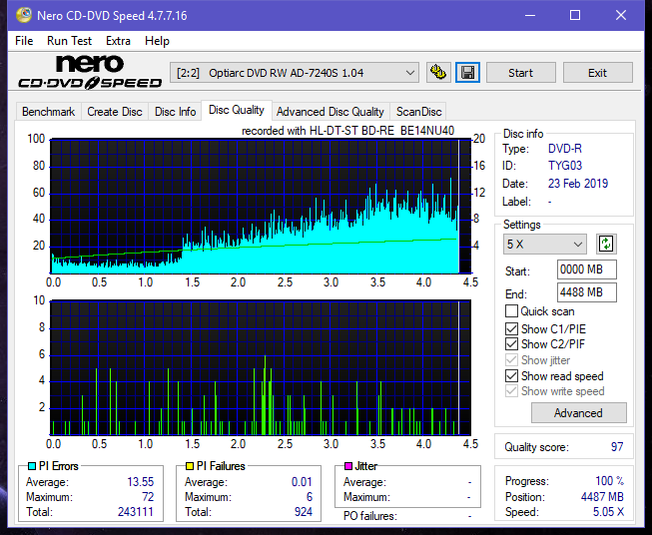Click the Start MB input field
The height and width of the screenshot is (535, 652).
[586, 269]
